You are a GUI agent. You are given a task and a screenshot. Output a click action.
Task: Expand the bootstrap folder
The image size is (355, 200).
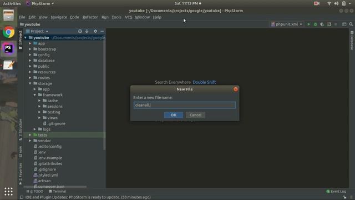(x=30, y=49)
